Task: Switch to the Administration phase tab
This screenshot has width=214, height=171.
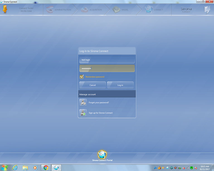Action: [59, 10]
